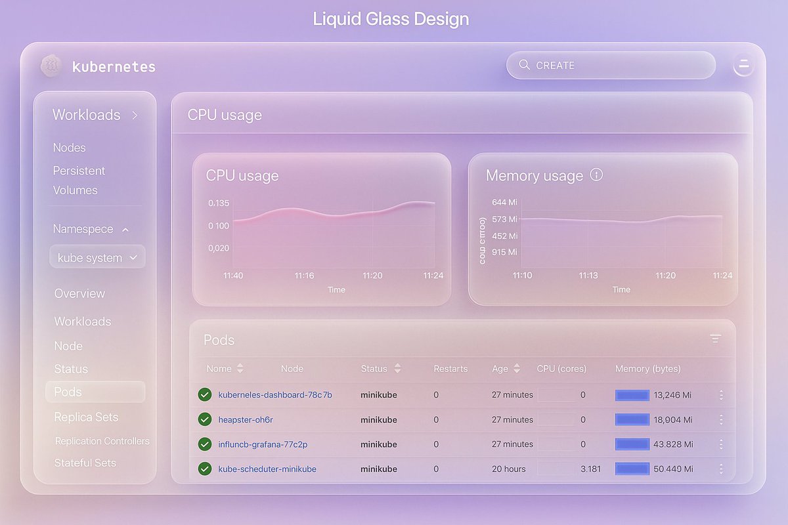Open pod link kuberneles-dashboard-78c7b
This screenshot has height=525, width=788.
tap(275, 395)
